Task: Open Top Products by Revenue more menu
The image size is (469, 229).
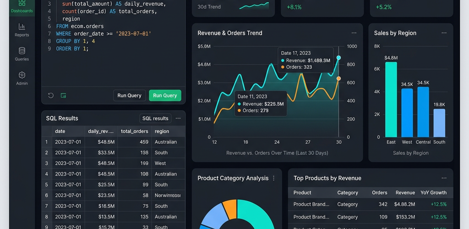Action: pyautogui.click(x=444, y=178)
